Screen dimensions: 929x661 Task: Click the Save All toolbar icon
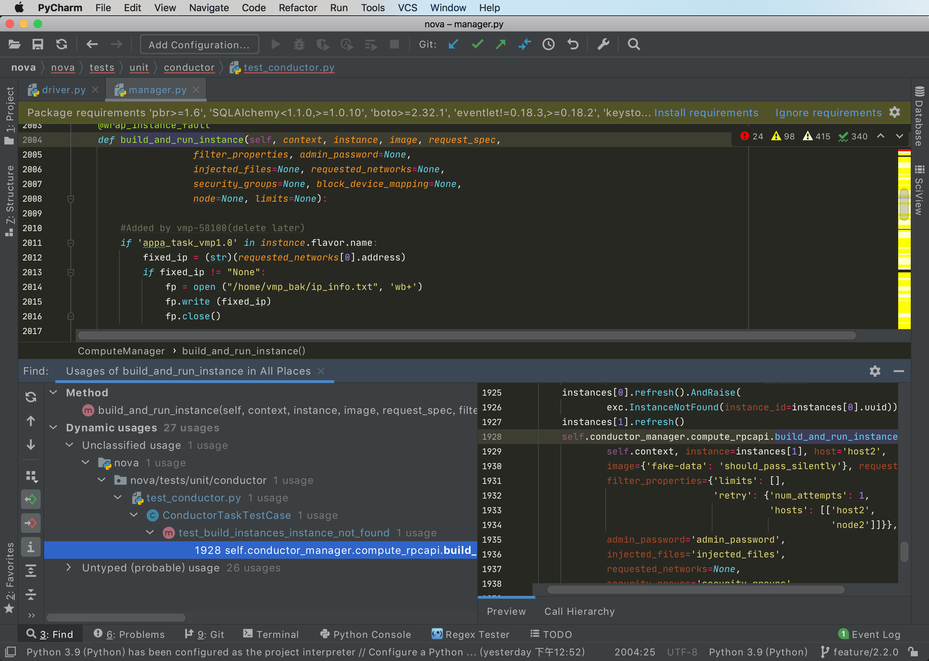(38, 44)
